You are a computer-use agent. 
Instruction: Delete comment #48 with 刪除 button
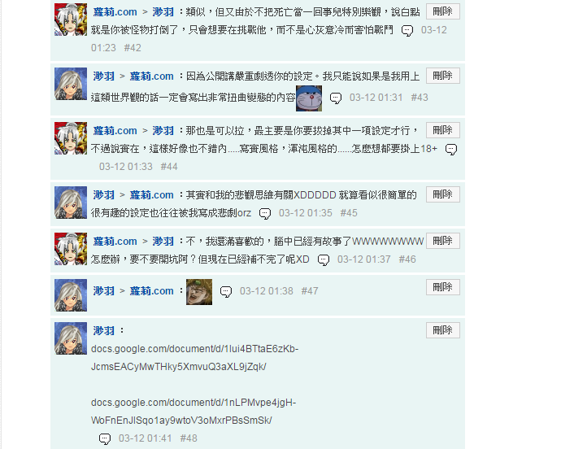pos(443,330)
